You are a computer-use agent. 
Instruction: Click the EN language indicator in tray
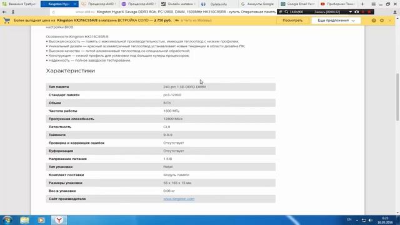coord(349,219)
